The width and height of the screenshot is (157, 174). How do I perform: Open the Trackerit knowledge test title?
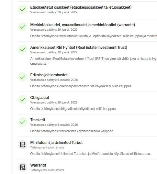click(38, 120)
